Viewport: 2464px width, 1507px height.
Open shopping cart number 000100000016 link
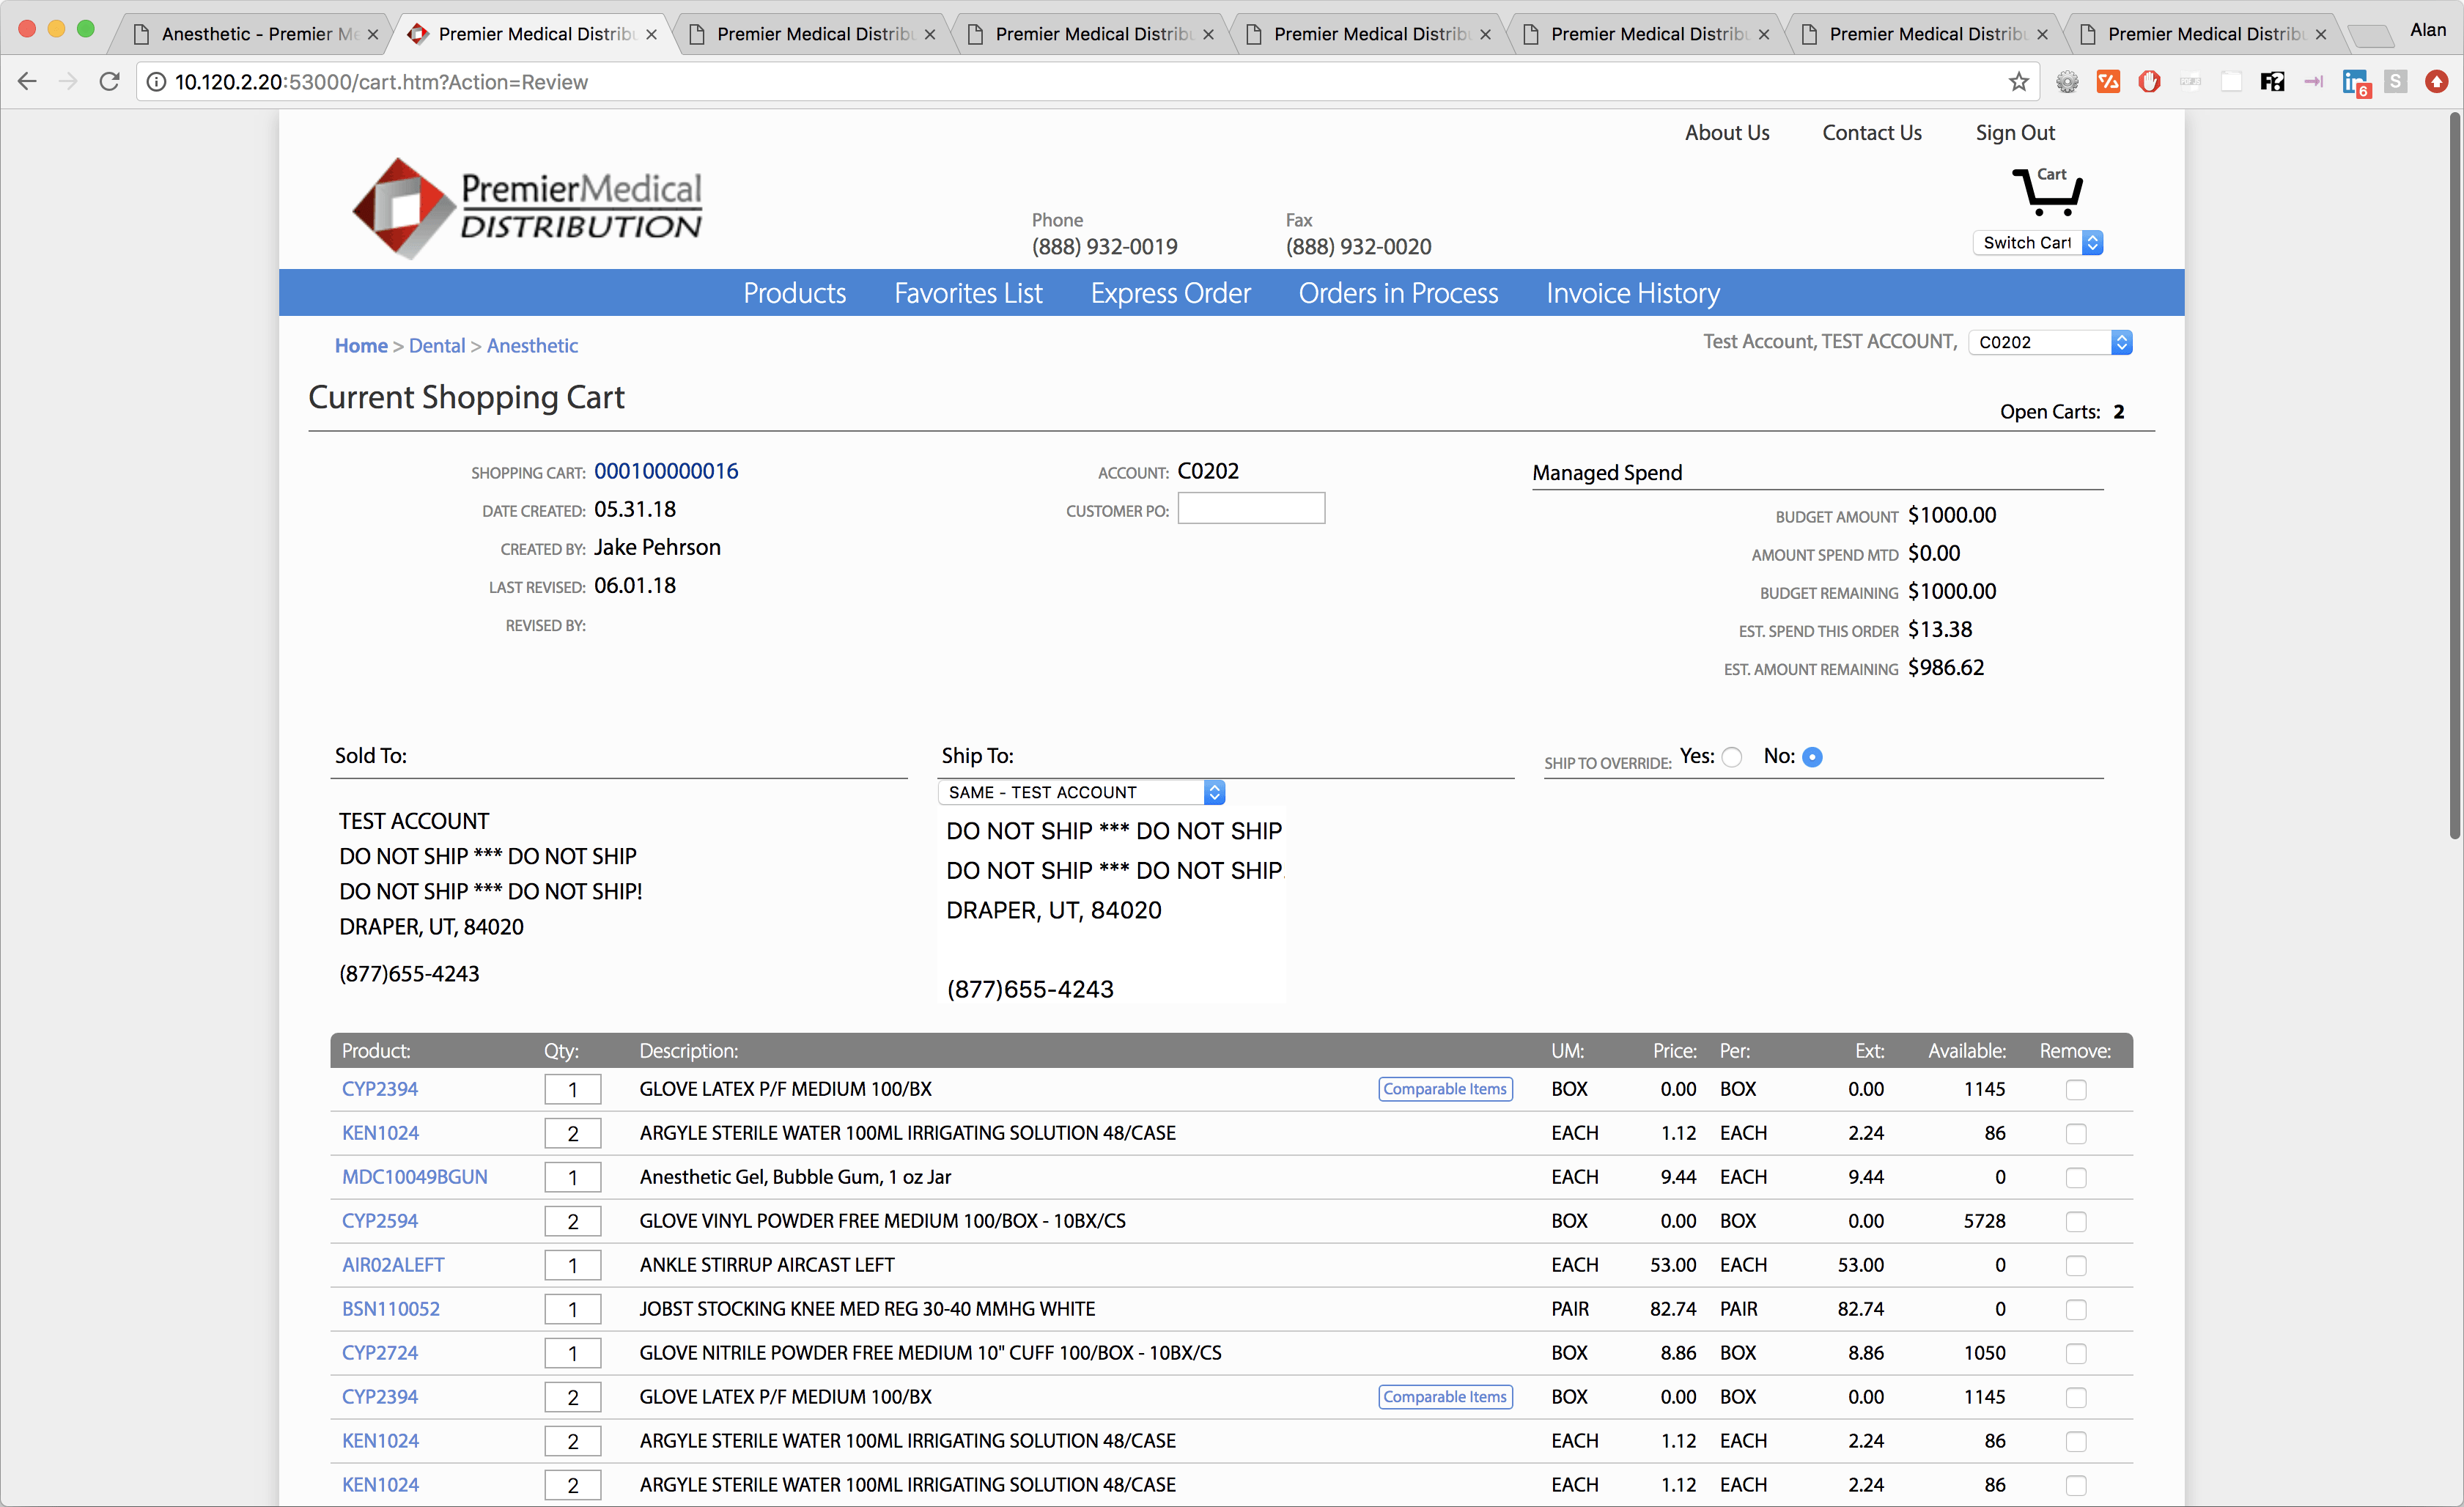(x=666, y=471)
